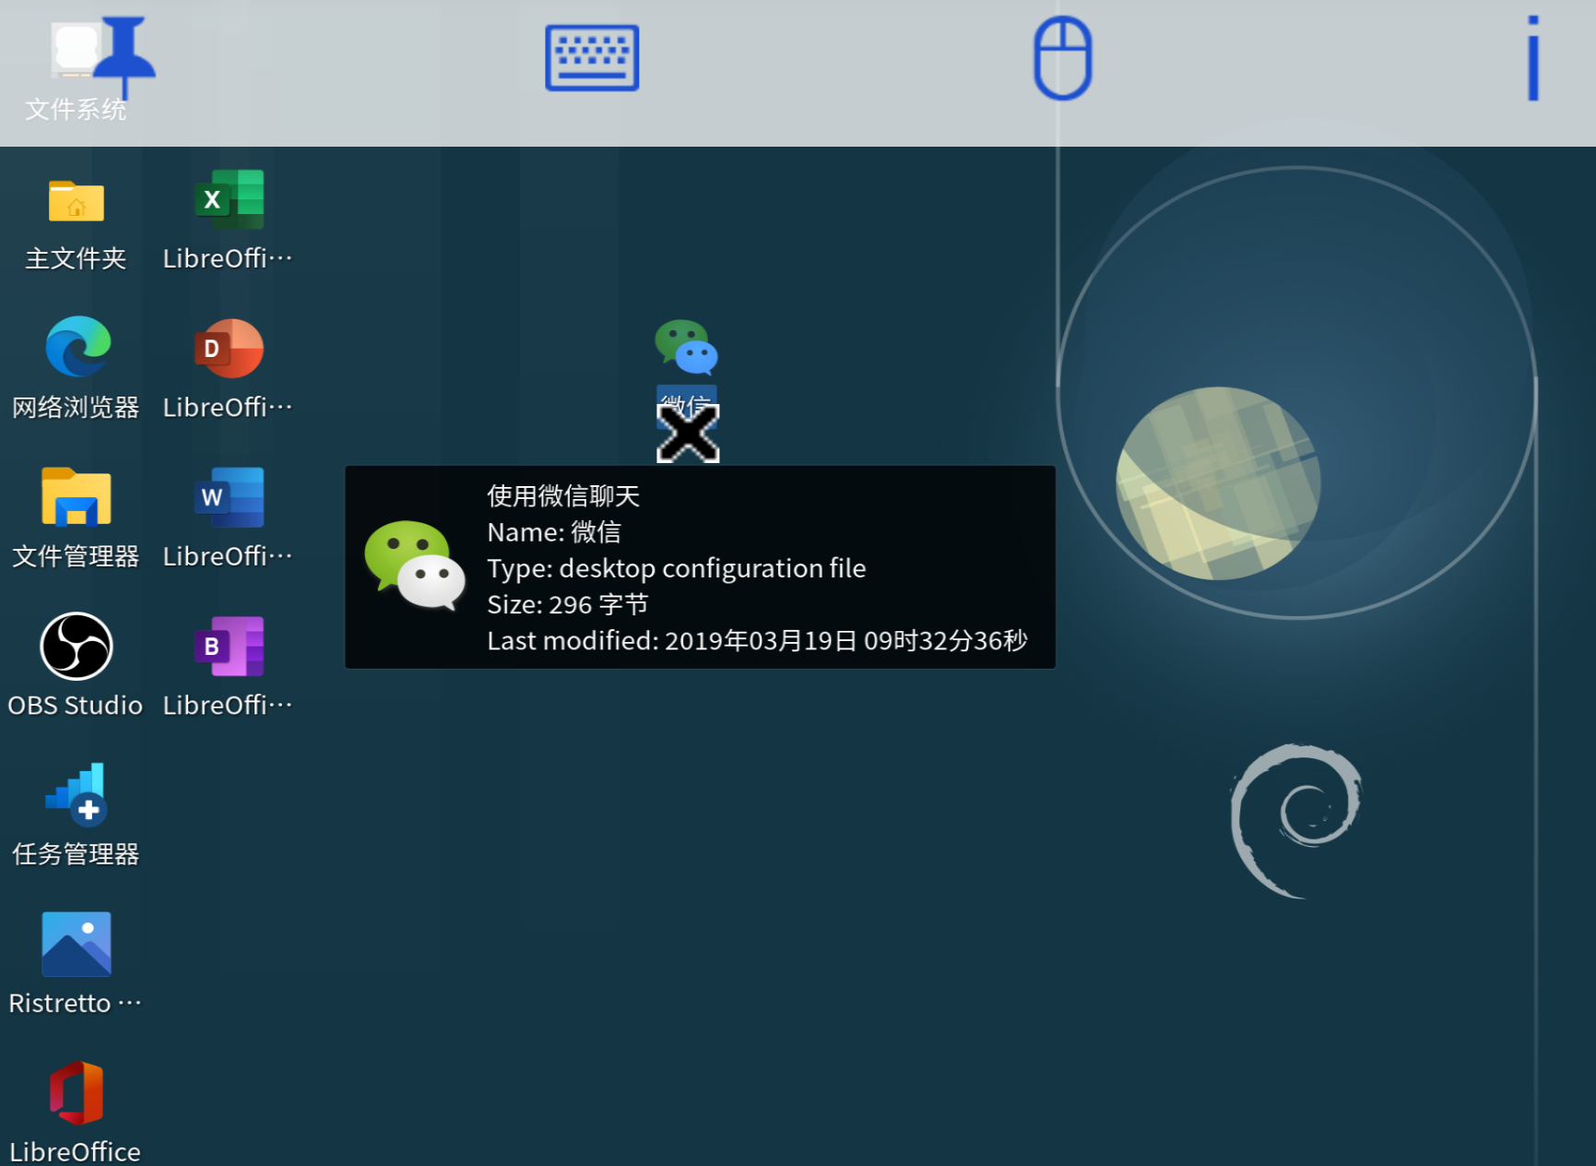This screenshot has height=1166, width=1596.
Task: Click the Ristretto label text
Action: 76,1004
